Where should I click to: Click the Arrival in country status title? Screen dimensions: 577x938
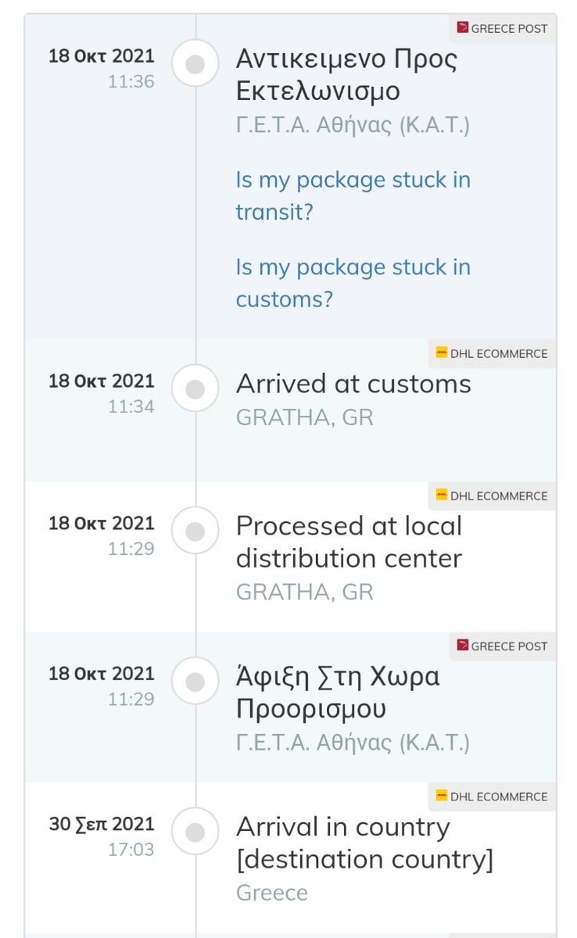[364, 843]
